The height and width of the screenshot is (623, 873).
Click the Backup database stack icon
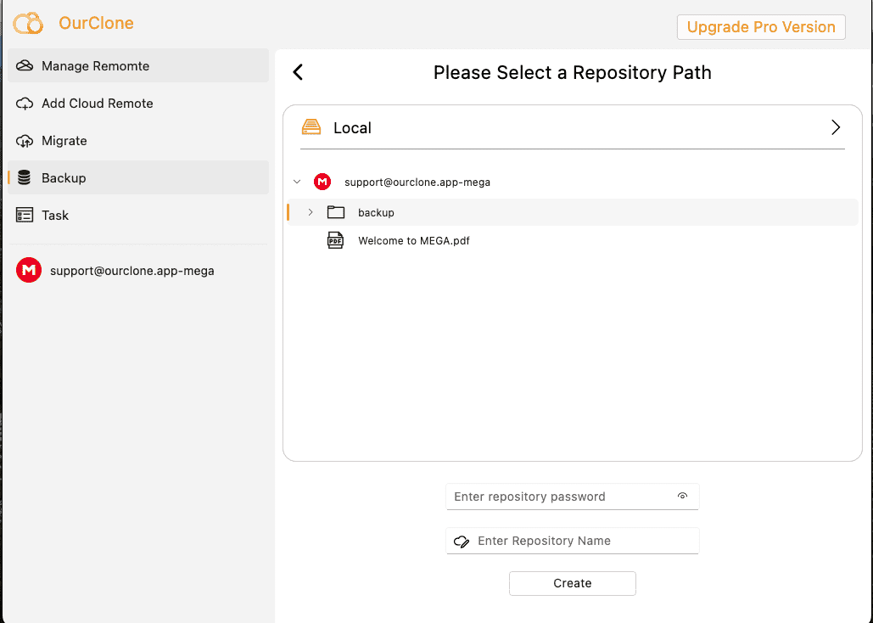24,177
